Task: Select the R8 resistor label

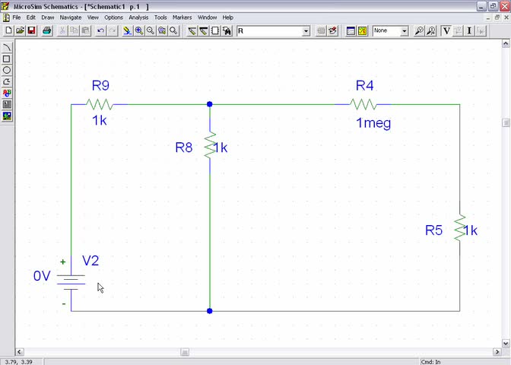Action: click(x=184, y=148)
